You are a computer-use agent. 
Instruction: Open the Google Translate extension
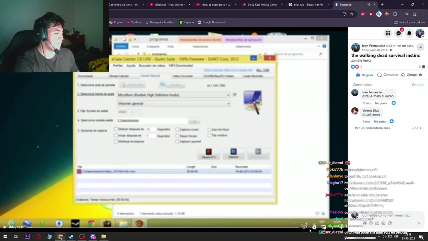[x=379, y=14]
